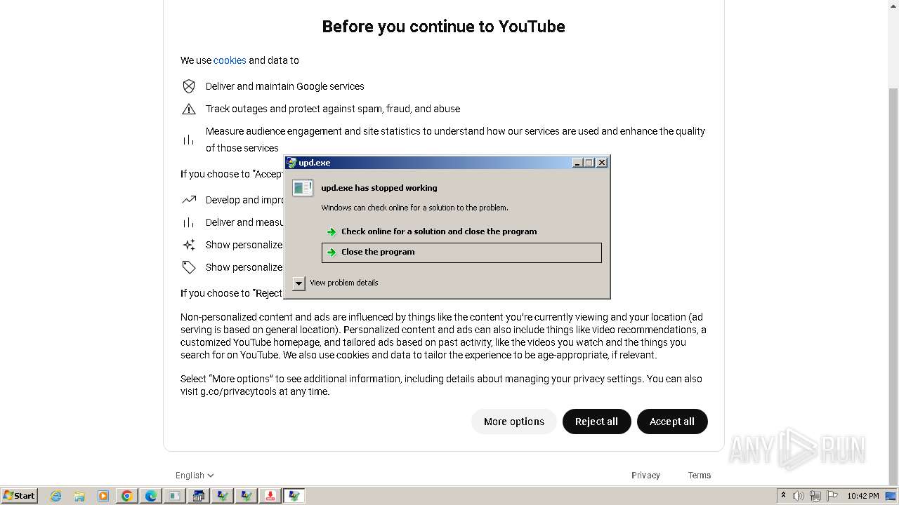
Task: Click the trending arrow icon beside Develop
Action: pos(189,200)
